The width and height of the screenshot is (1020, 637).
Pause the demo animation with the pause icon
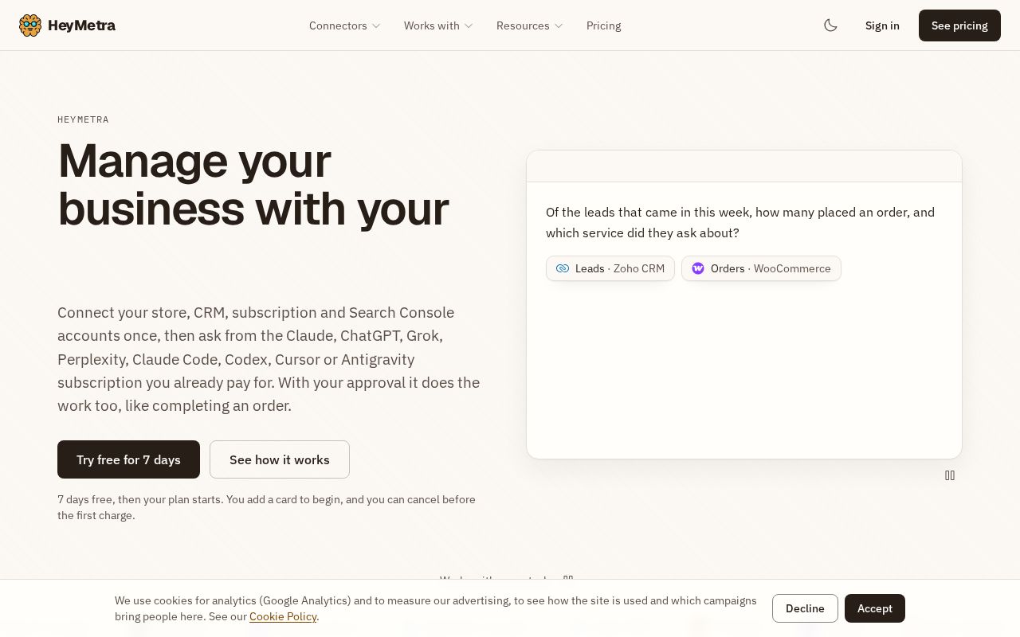pyautogui.click(x=950, y=475)
